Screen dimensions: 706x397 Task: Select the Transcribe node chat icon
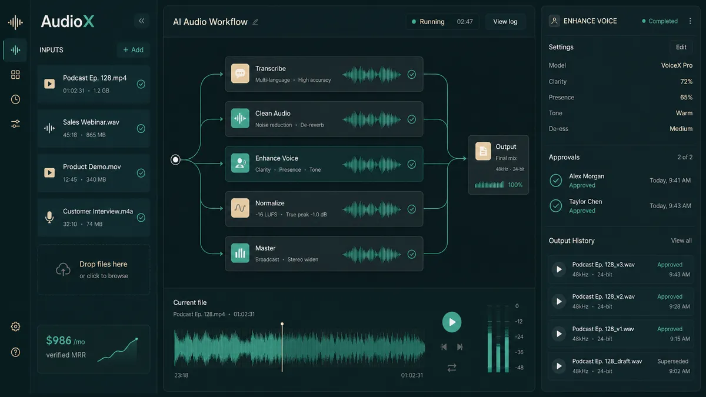240,74
